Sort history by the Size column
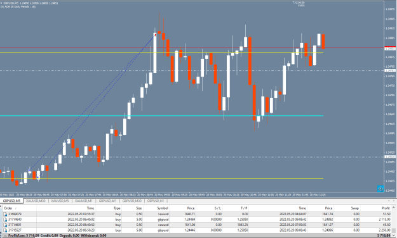The width and height of the screenshot is (397, 238). pyautogui.click(x=132, y=208)
